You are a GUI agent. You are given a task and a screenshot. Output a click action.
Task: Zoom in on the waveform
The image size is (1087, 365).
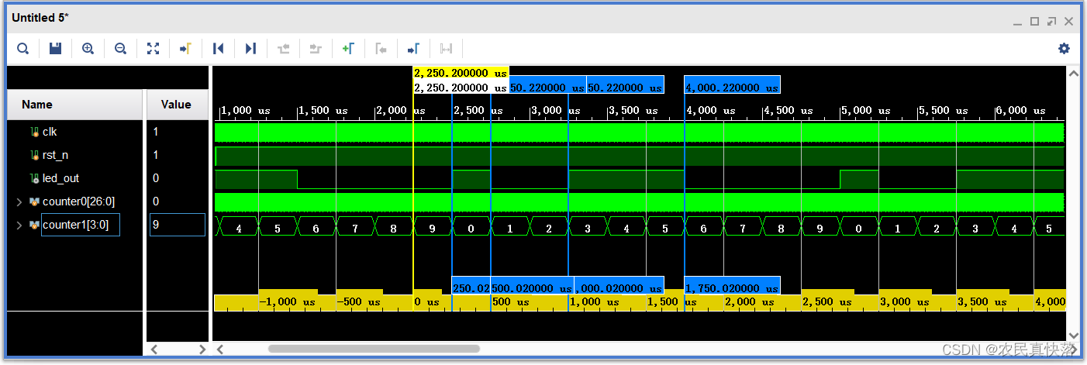tap(88, 49)
